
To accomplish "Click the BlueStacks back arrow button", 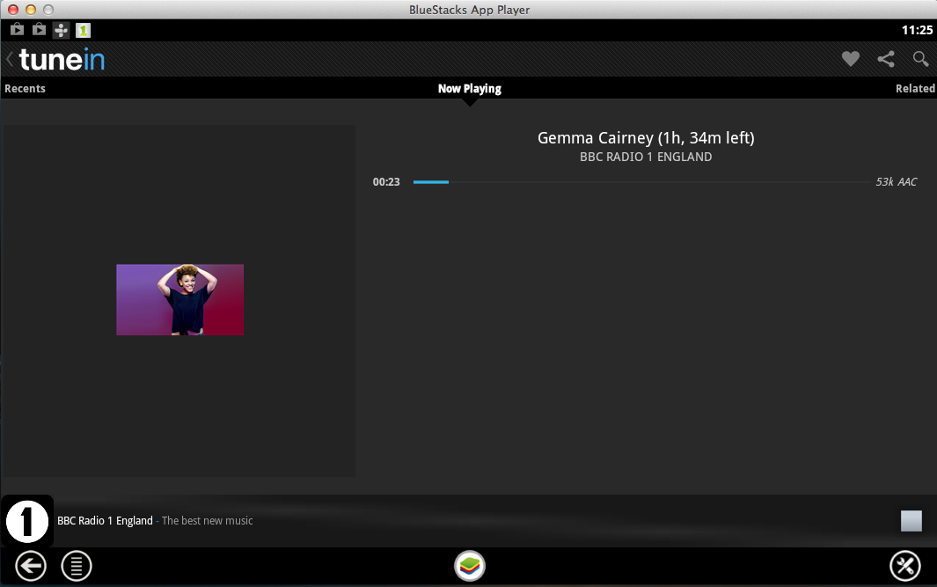I will click(x=31, y=566).
